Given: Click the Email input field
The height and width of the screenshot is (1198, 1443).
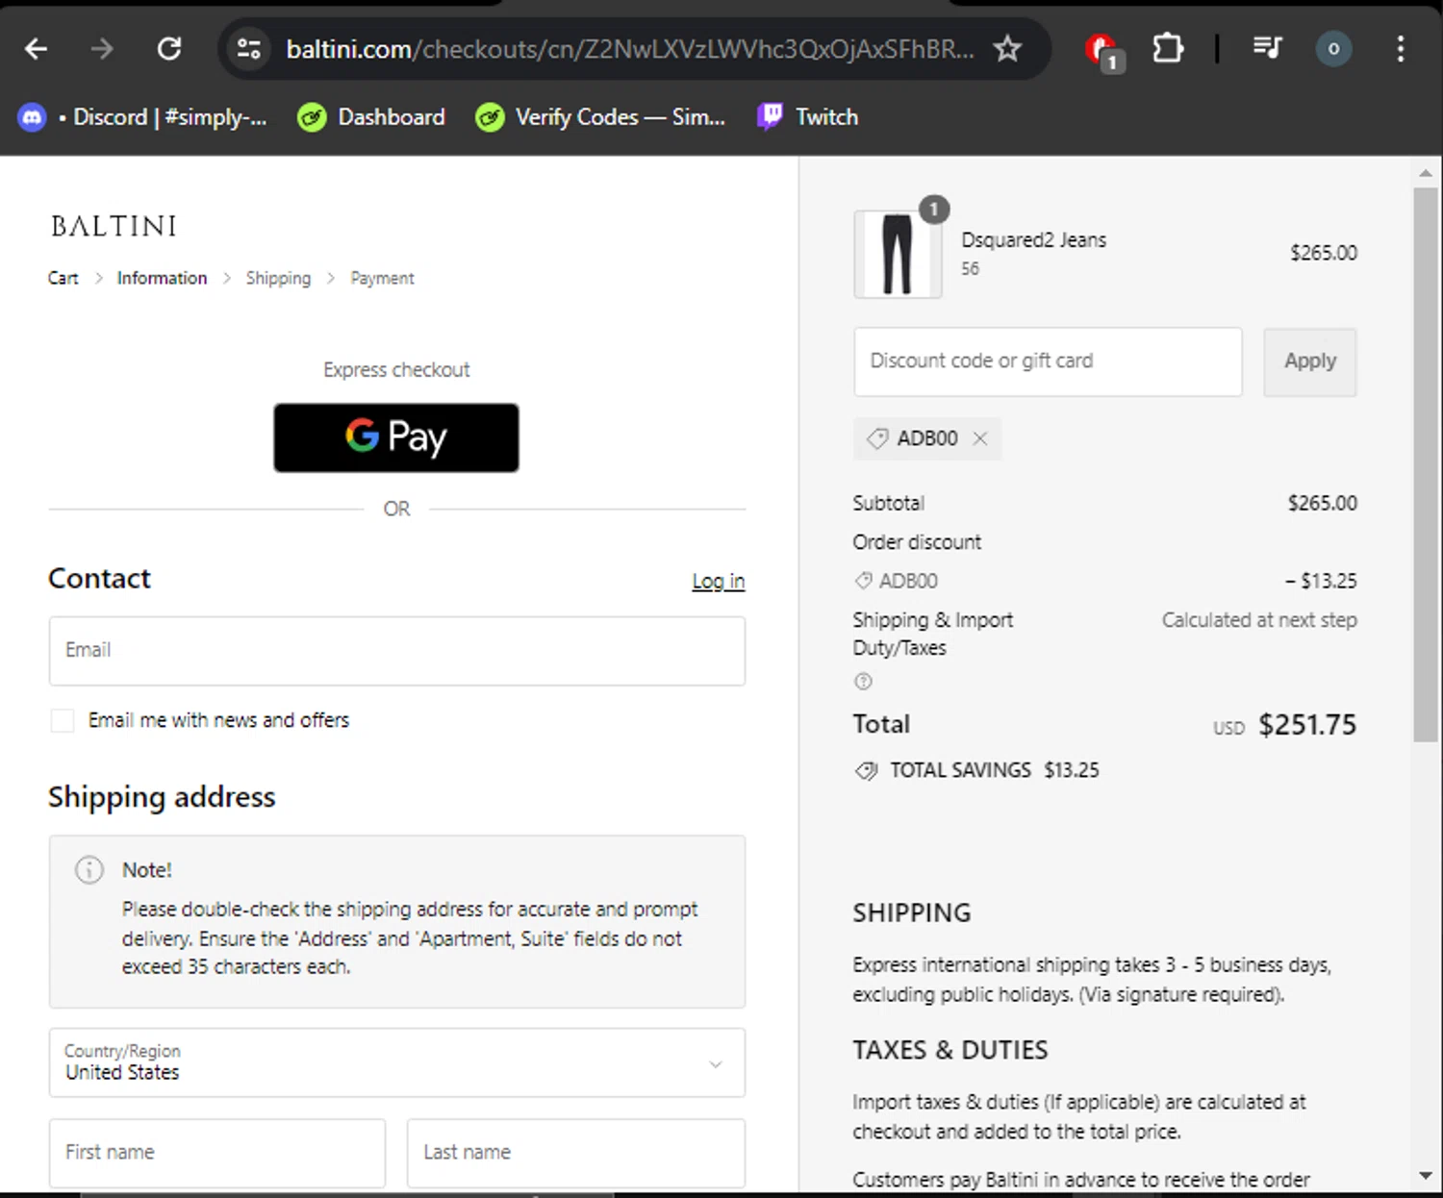Looking at the screenshot, I should point(396,651).
